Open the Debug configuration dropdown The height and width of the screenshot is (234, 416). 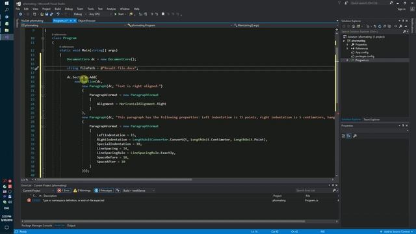[x=80, y=14]
